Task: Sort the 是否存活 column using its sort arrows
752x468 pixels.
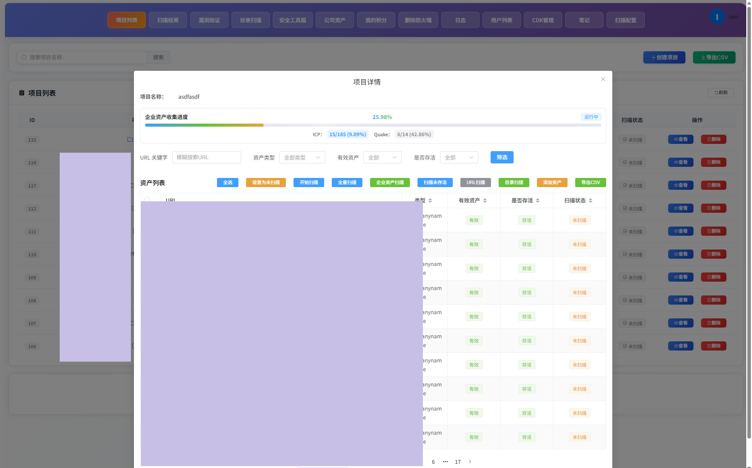Action: pos(538,201)
